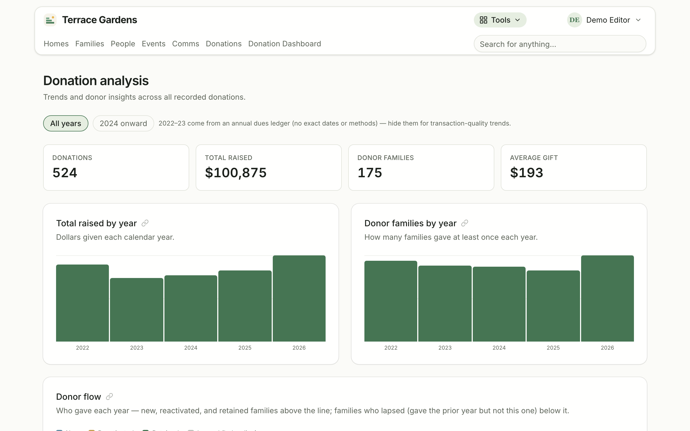Viewport: 690px width, 431px height.
Task: Copy link icon beside Total raised by year
Action: 145,223
